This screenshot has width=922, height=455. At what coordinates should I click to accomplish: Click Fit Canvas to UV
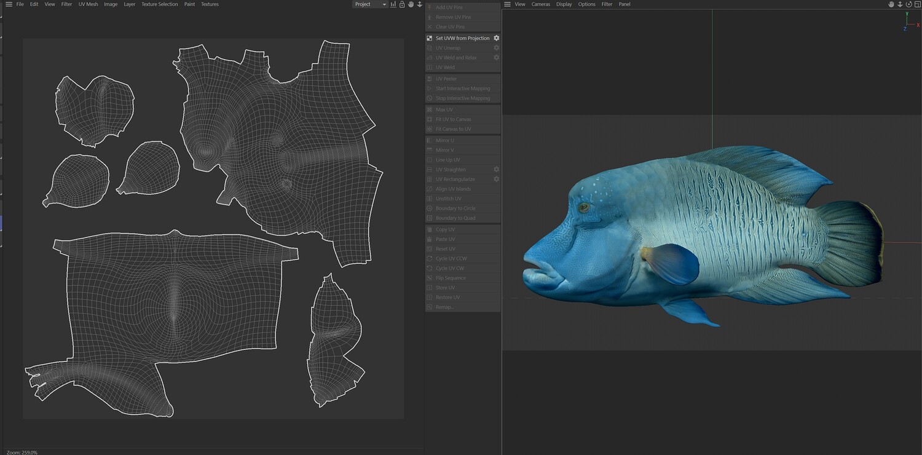pos(463,129)
